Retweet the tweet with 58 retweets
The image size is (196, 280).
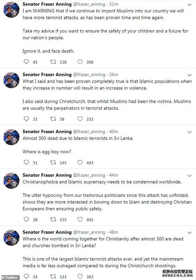coord(53,119)
